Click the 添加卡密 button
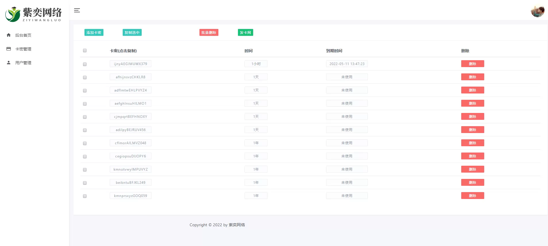Viewport: 548px width, 246px height. [94, 32]
